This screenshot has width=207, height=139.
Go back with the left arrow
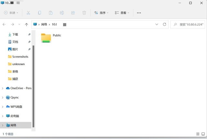coord(4,25)
